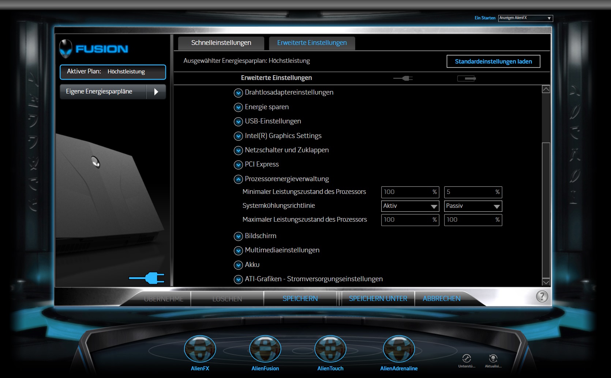Click the Aktualisi... update icon
Image resolution: width=611 pixels, height=378 pixels.
493,358
